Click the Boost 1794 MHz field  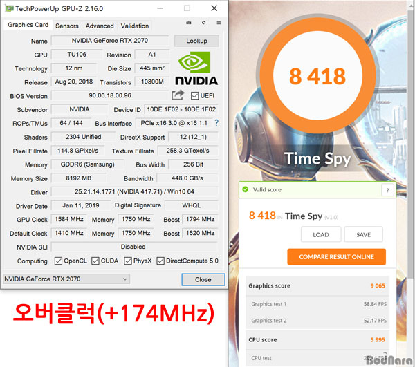coord(200,219)
